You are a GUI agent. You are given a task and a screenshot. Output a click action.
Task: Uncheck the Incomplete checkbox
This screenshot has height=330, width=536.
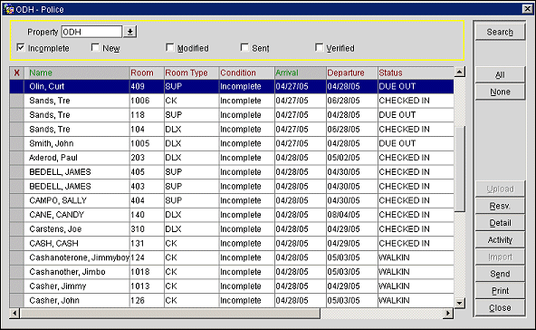point(21,47)
